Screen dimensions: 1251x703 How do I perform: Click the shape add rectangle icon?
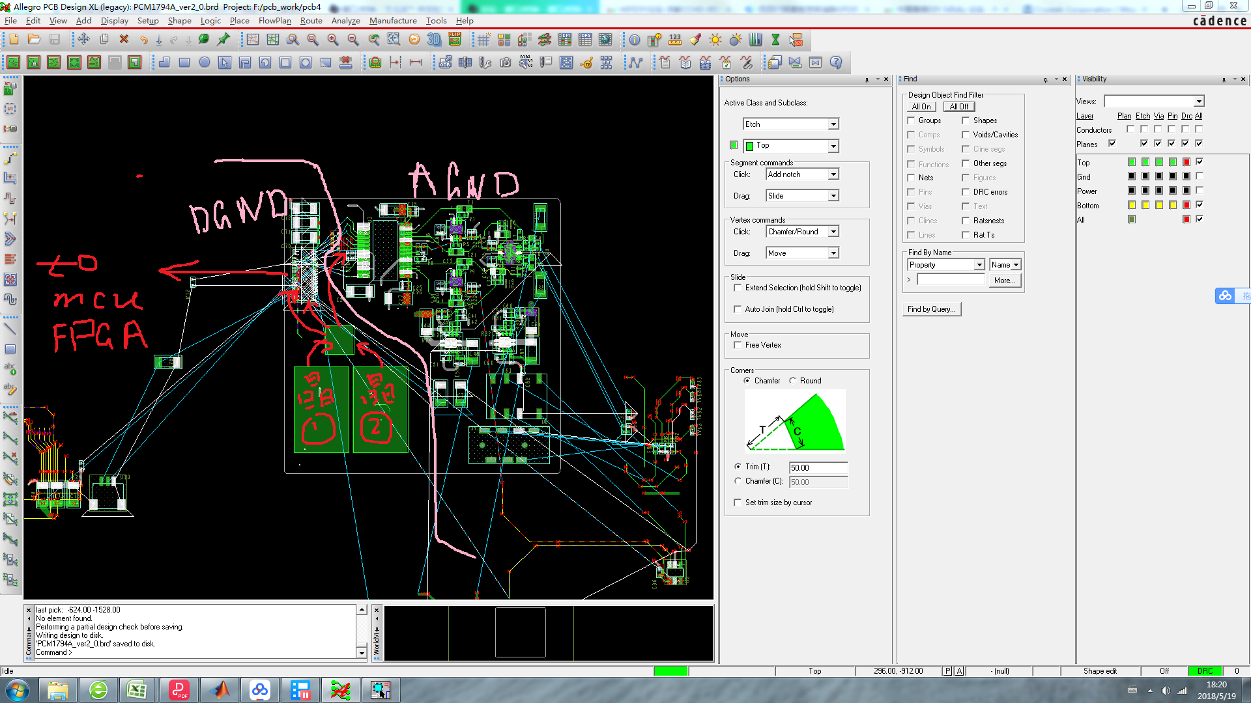(x=184, y=62)
